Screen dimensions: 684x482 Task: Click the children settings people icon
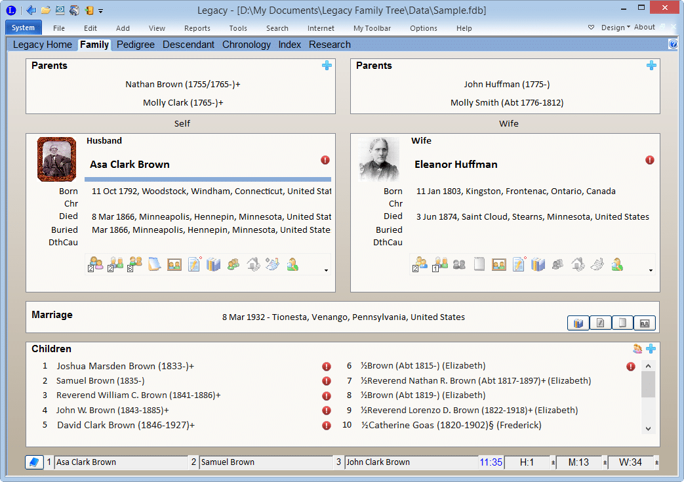point(637,348)
